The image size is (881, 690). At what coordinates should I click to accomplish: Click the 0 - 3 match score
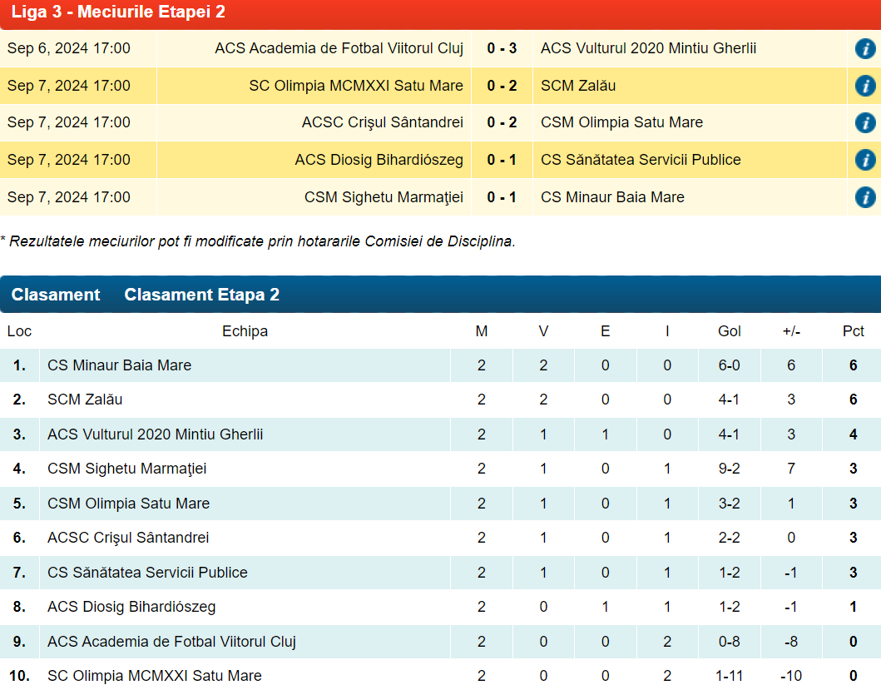tap(502, 48)
